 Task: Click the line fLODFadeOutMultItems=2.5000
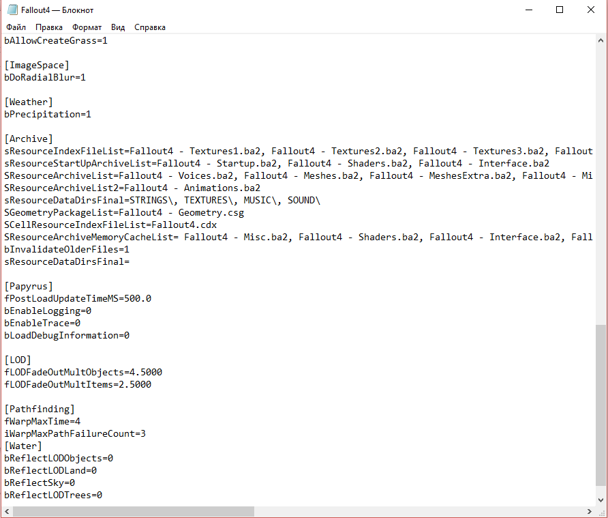point(78,385)
